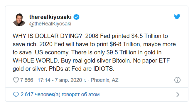Expand conversation with right chevron arrow

(178, 94)
